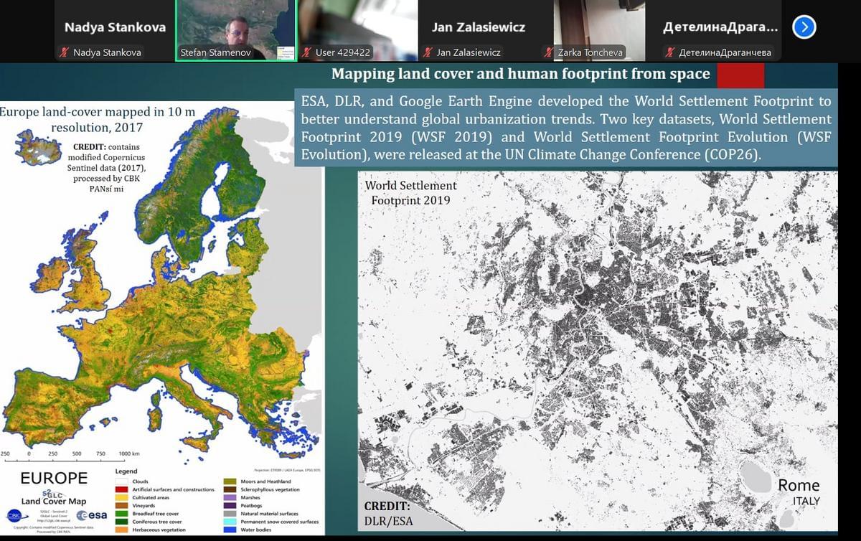Click Jan Zalasiewicz's muted microphone icon
Screen dimensions: 861x541
pos(429,52)
